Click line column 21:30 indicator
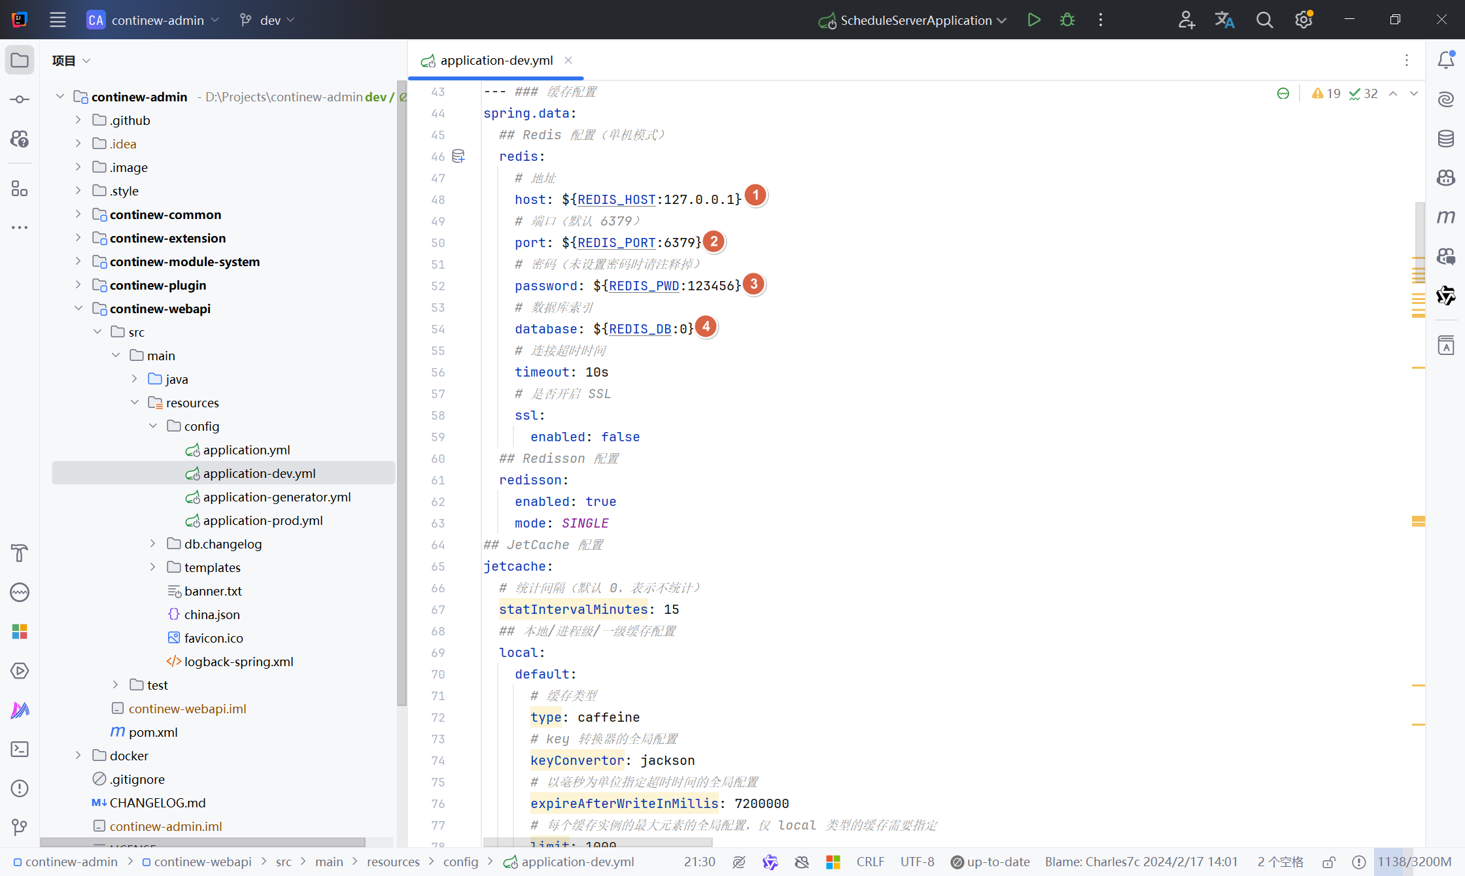This screenshot has height=876, width=1465. pos(700,862)
